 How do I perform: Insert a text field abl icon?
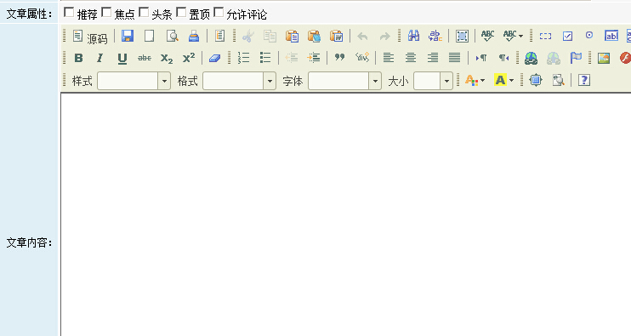[611, 36]
